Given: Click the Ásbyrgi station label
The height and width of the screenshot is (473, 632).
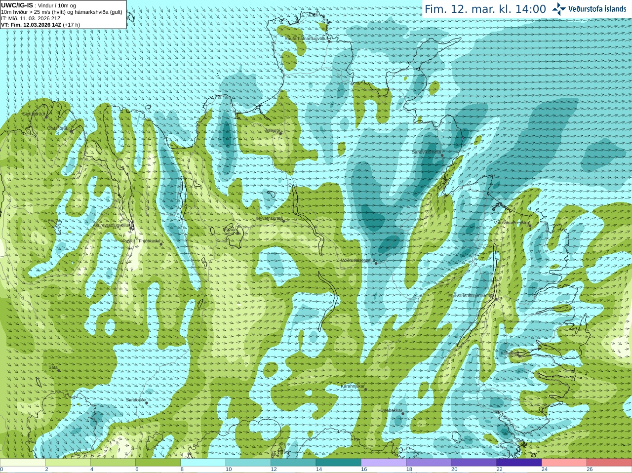Looking at the screenshot, I should pos(273,130).
